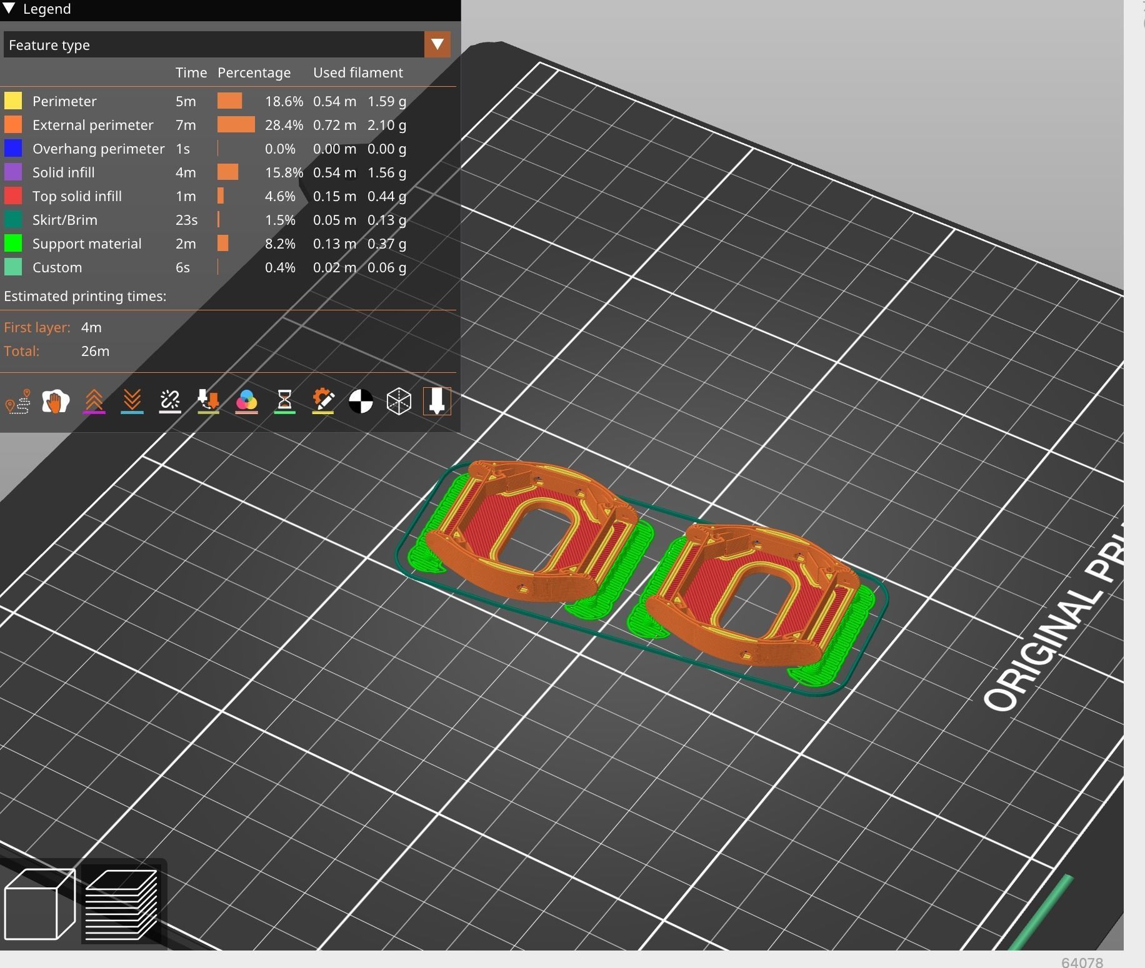
Task: Toggle print pauses hourglass icon
Action: 284,402
